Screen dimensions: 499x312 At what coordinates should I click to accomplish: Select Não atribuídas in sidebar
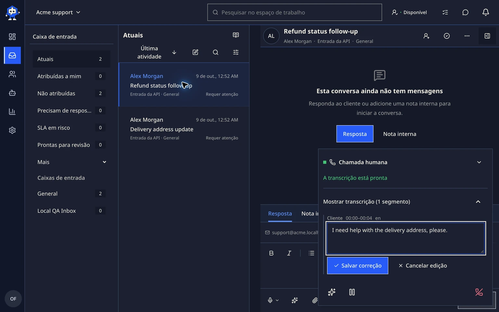tap(72, 94)
